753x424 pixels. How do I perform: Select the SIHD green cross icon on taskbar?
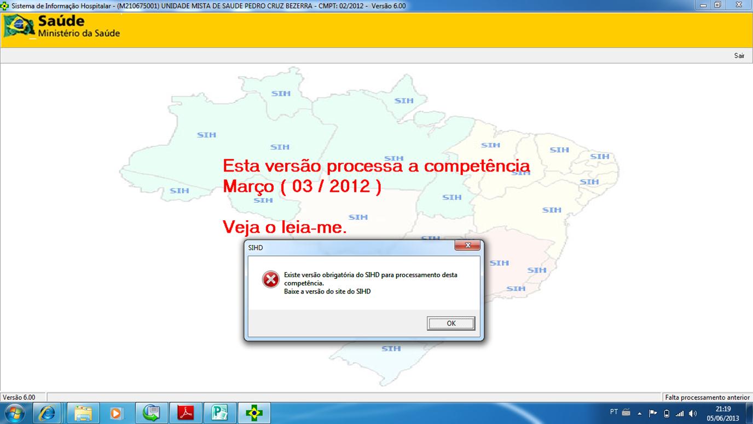[x=255, y=412]
